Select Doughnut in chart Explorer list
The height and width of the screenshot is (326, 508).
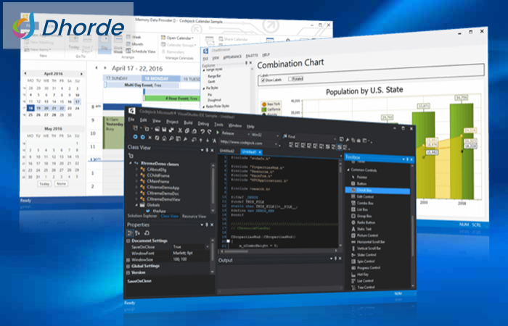click(214, 100)
